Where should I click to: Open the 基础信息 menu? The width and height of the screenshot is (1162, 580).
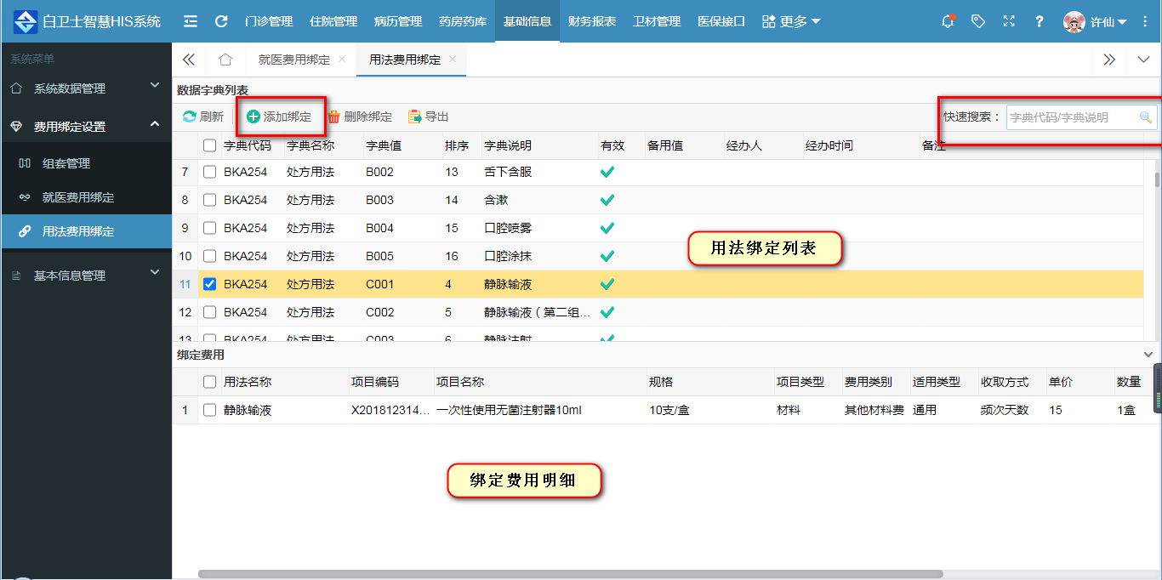(x=527, y=21)
